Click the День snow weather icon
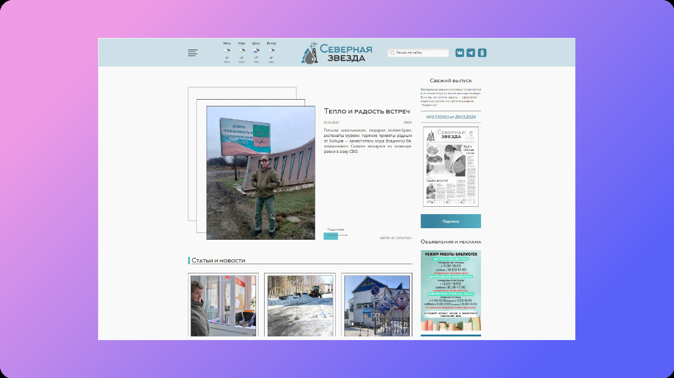This screenshot has width=674, height=378. coord(256,51)
